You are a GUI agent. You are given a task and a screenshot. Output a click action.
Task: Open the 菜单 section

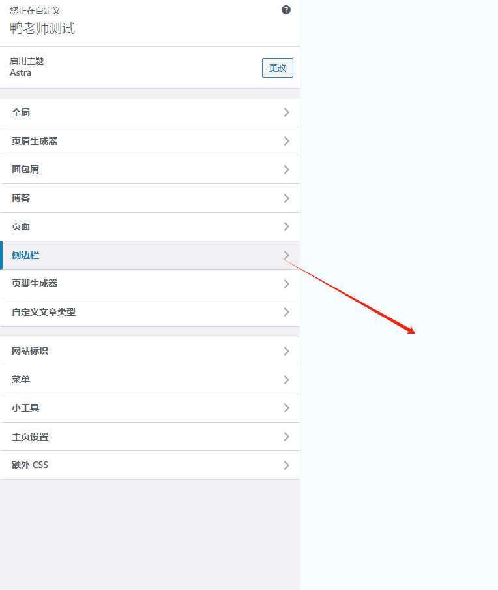coord(150,380)
